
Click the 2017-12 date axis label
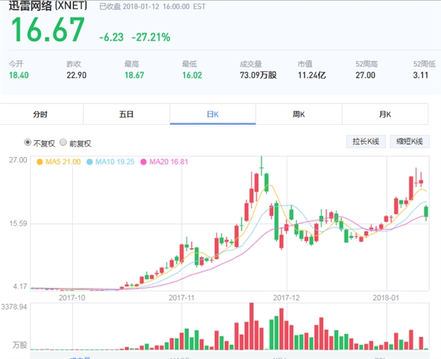click(287, 297)
